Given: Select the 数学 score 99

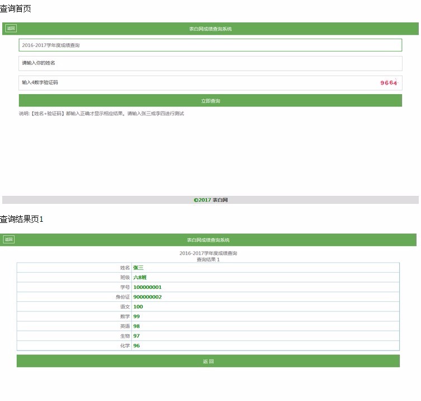Looking at the screenshot, I should coord(136,316).
